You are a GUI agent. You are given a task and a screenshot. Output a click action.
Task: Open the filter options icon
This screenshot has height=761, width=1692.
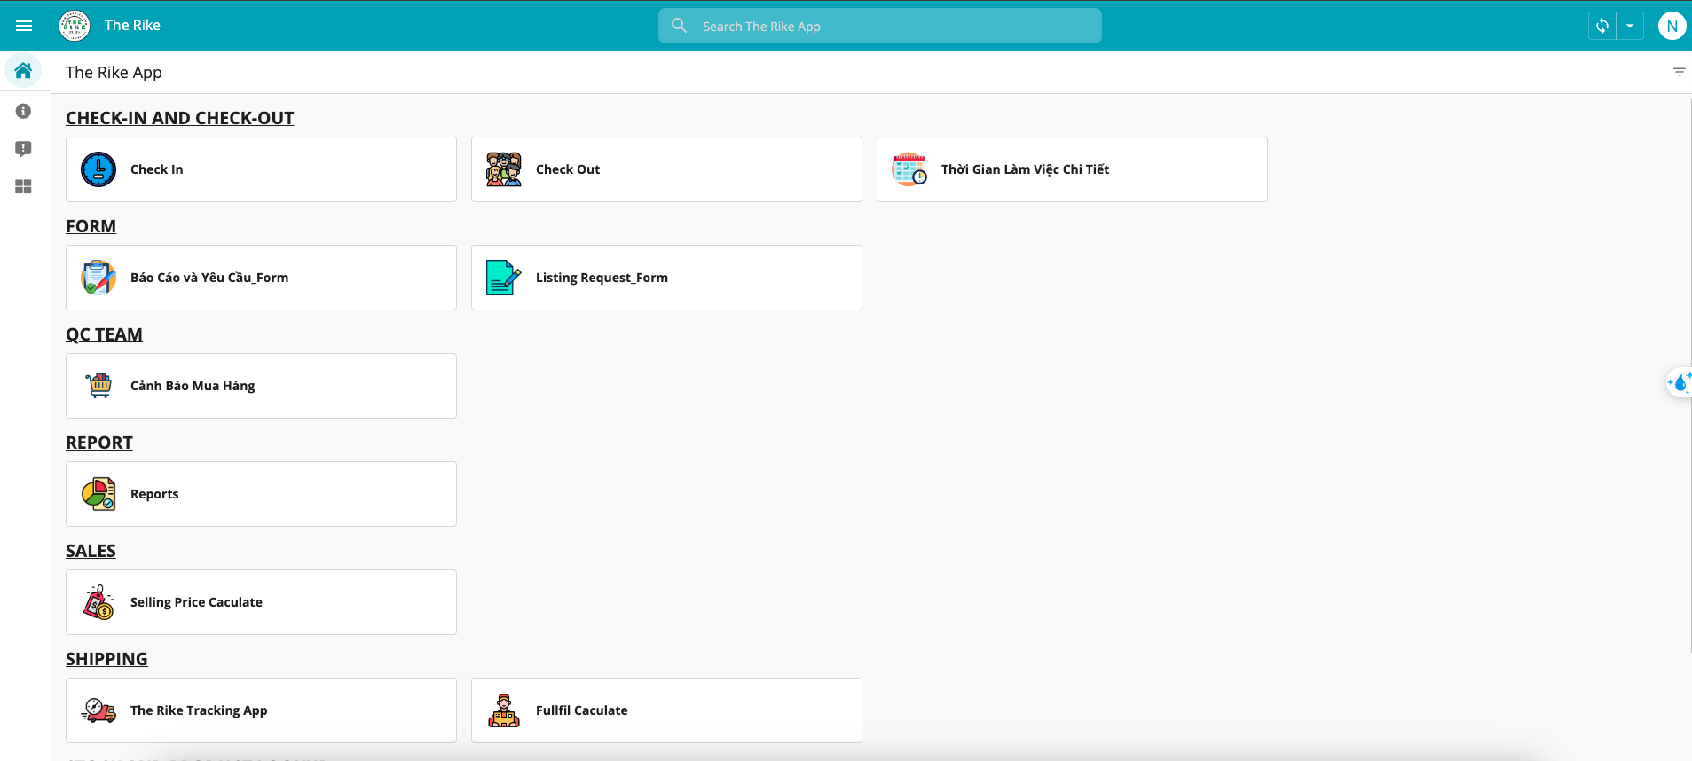(1679, 72)
